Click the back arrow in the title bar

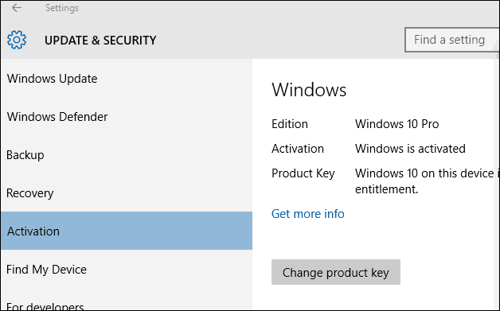17,8
